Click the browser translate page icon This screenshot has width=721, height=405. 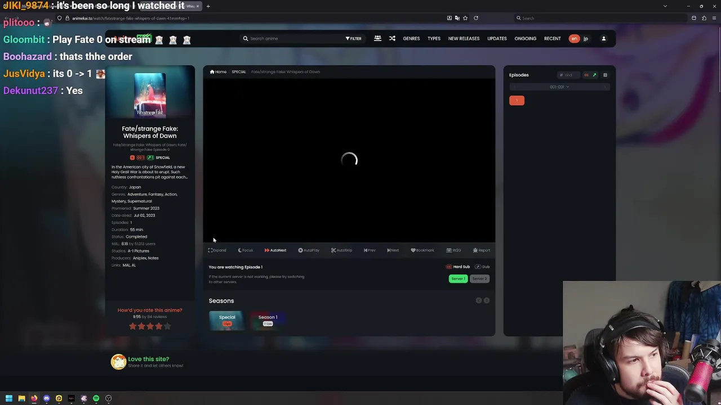[457, 18]
